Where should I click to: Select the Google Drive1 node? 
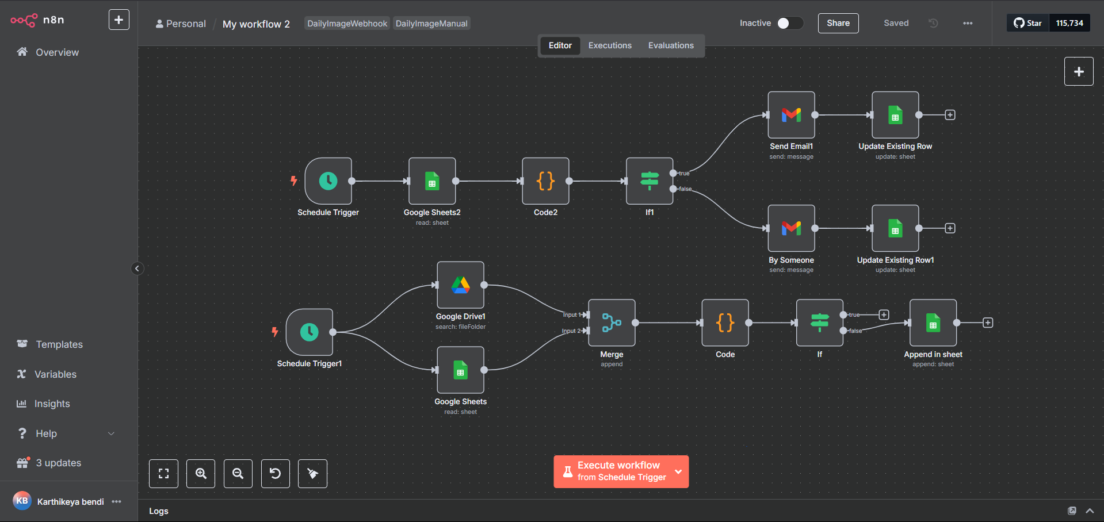pyautogui.click(x=460, y=285)
